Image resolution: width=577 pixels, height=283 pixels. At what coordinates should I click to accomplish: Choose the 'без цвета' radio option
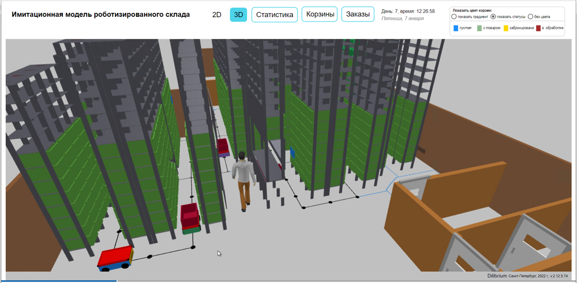click(x=531, y=17)
